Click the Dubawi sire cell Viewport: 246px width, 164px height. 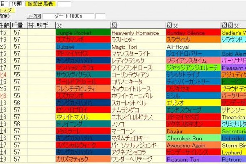coord(82,46)
